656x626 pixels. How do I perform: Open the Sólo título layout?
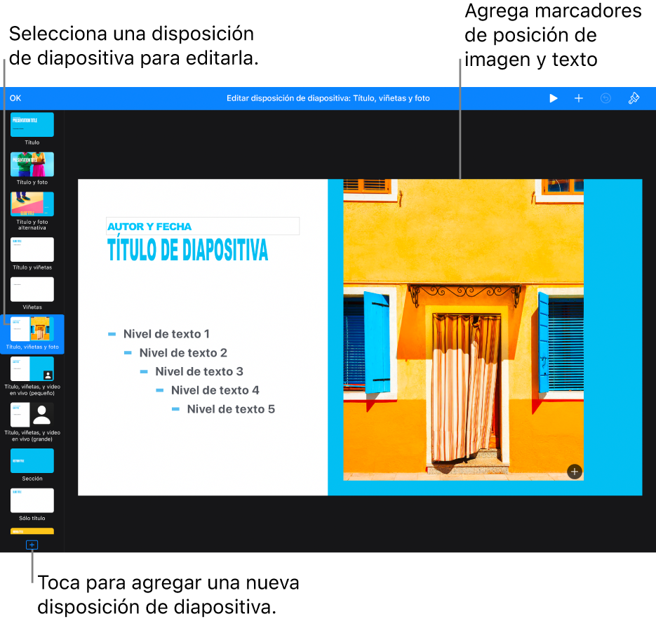pyautogui.click(x=32, y=500)
